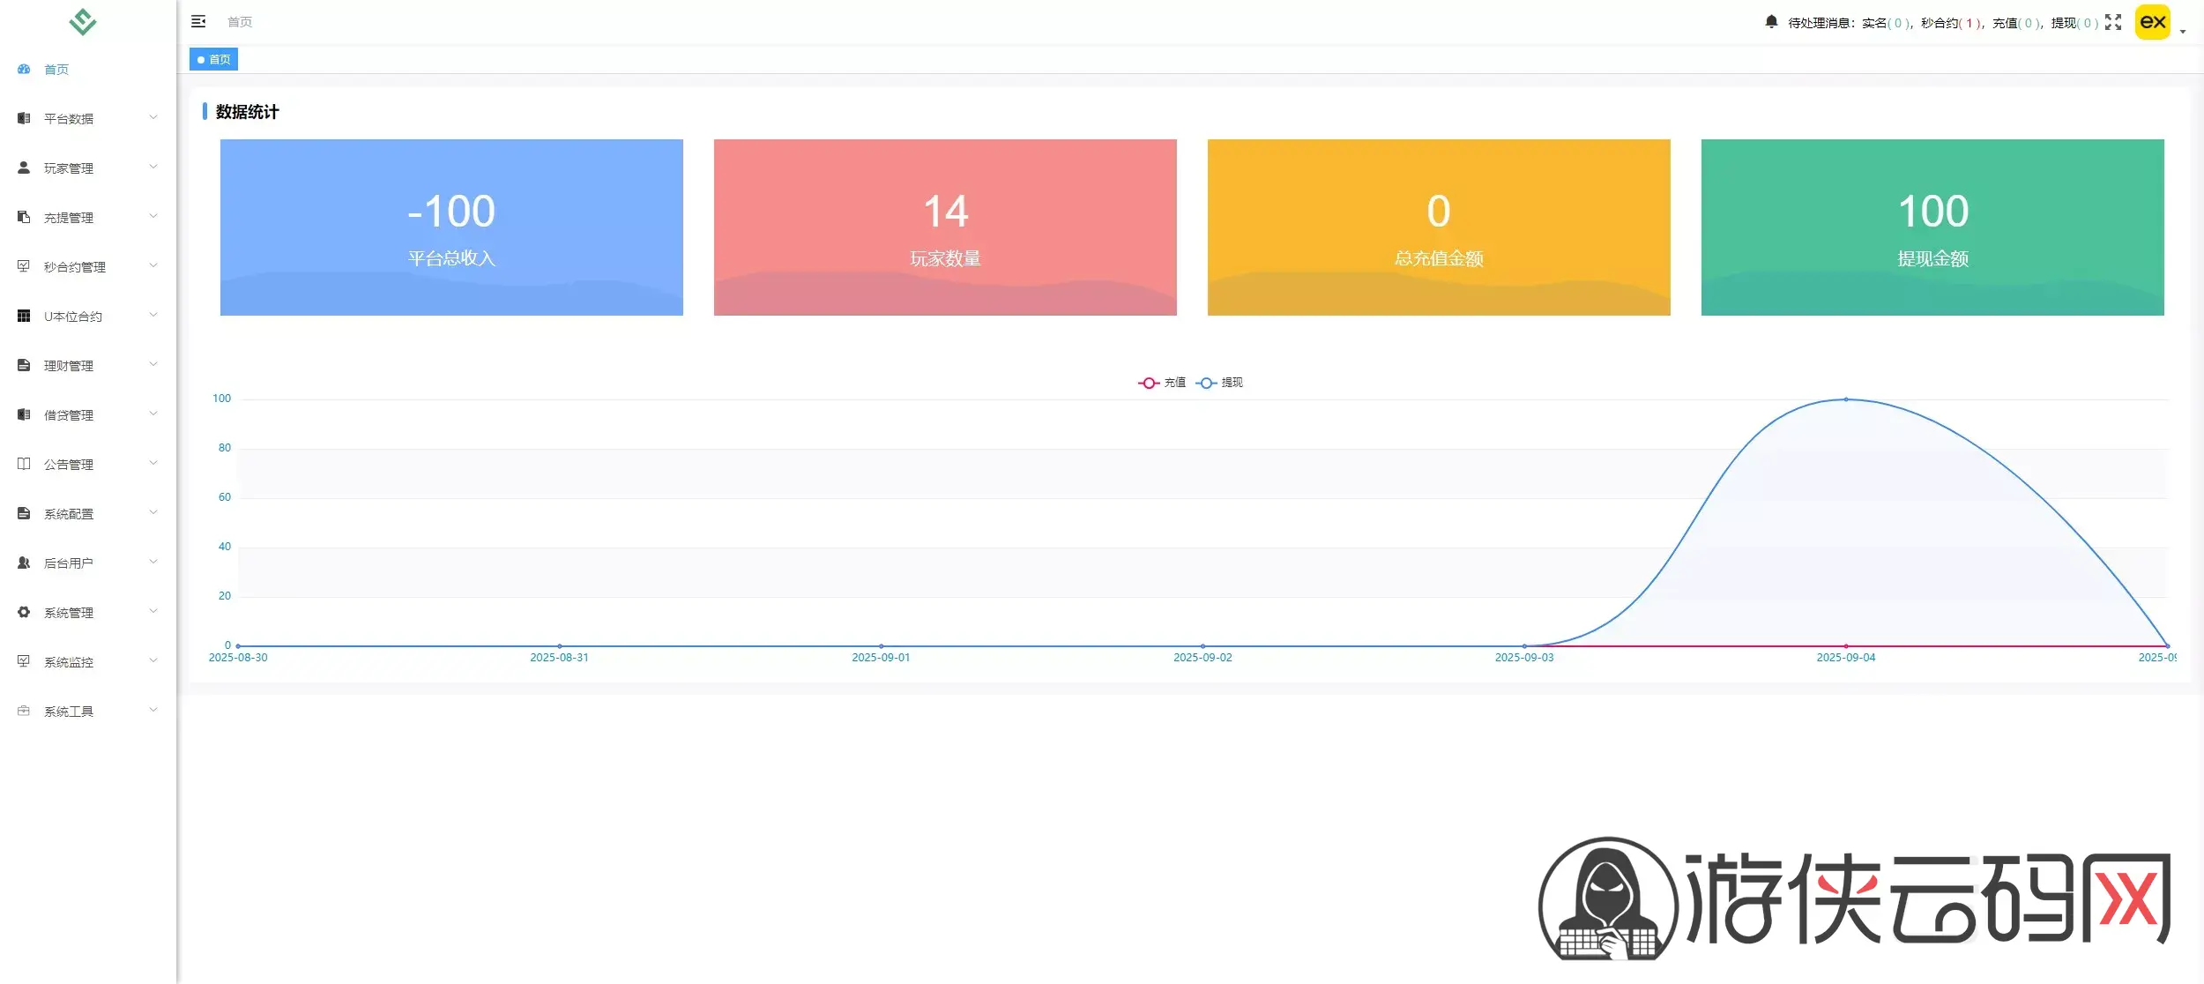The width and height of the screenshot is (2204, 984).
Task: Click the yellow EX user avatar
Action: (2152, 22)
